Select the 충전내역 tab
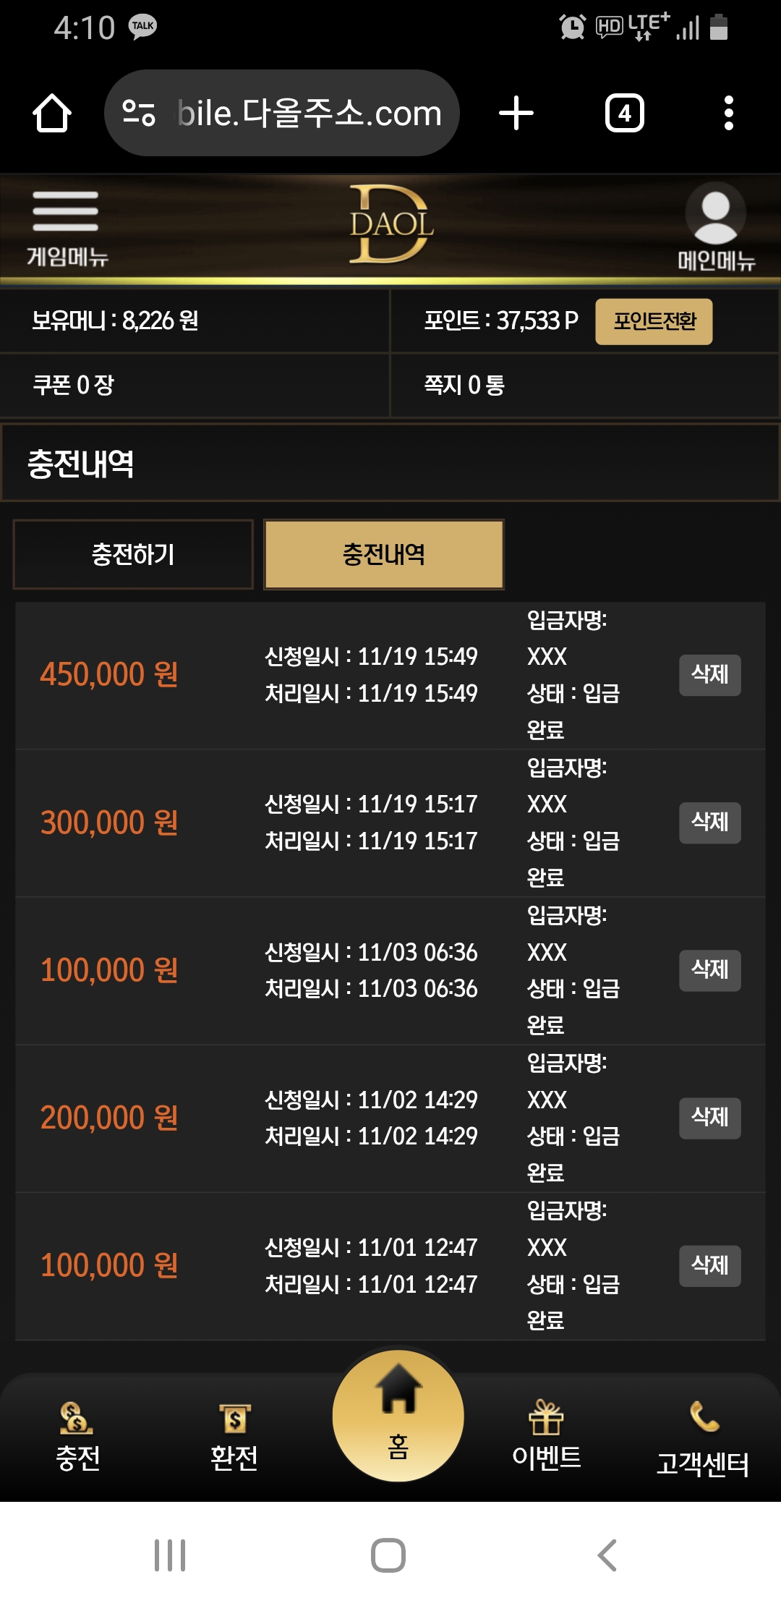This screenshot has height=1606, width=781. (384, 555)
